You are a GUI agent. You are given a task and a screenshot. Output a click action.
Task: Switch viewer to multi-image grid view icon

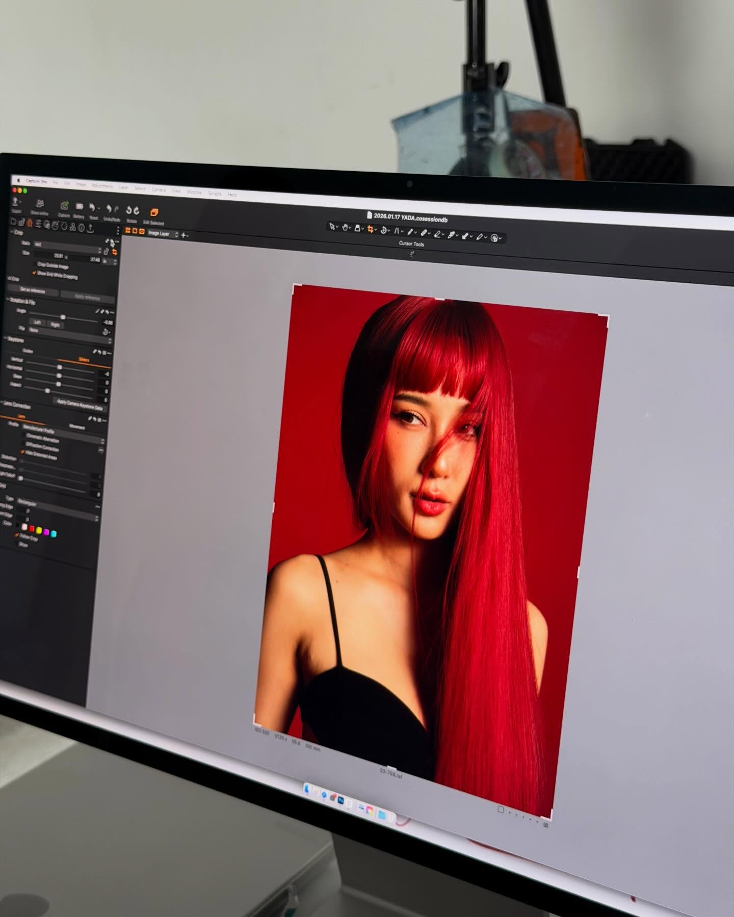[x=127, y=231]
